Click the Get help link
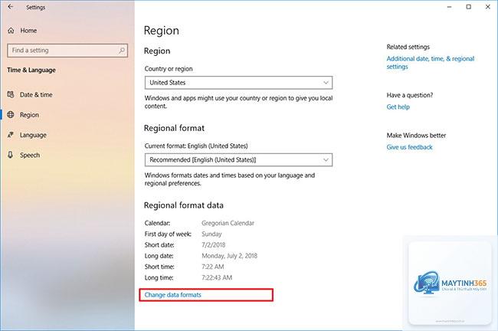This screenshot has width=498, height=331. click(x=398, y=107)
